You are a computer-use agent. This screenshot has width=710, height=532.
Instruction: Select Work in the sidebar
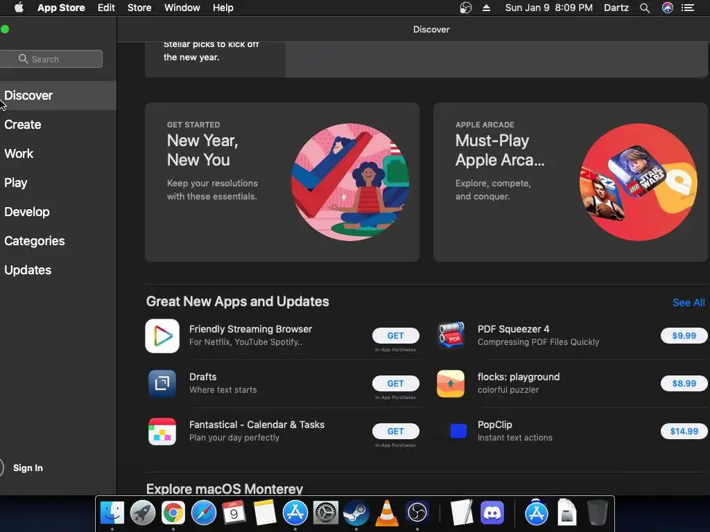coord(58,153)
